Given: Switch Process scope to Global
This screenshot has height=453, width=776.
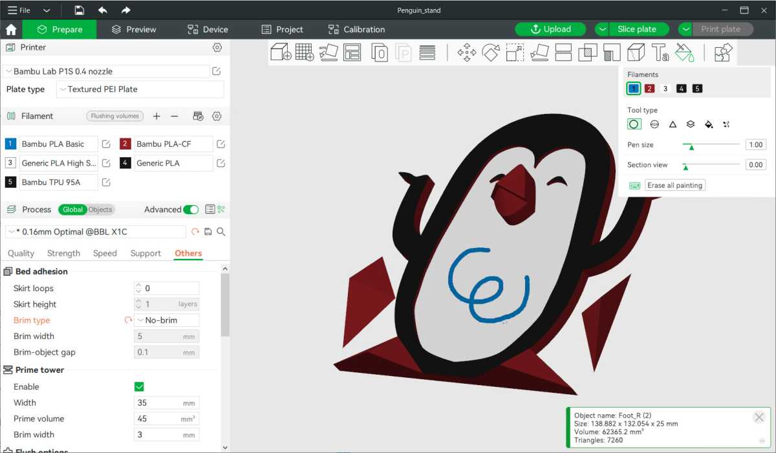Looking at the screenshot, I should coord(72,210).
